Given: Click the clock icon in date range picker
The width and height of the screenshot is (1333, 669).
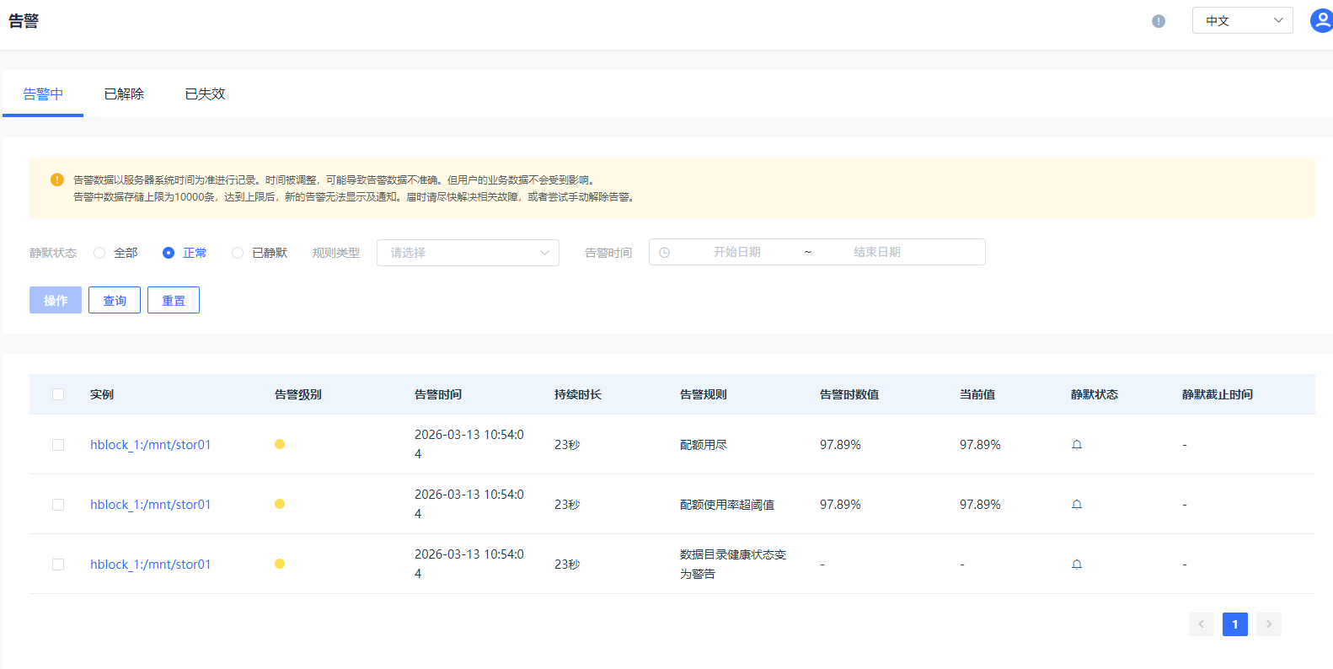Looking at the screenshot, I should tap(665, 253).
